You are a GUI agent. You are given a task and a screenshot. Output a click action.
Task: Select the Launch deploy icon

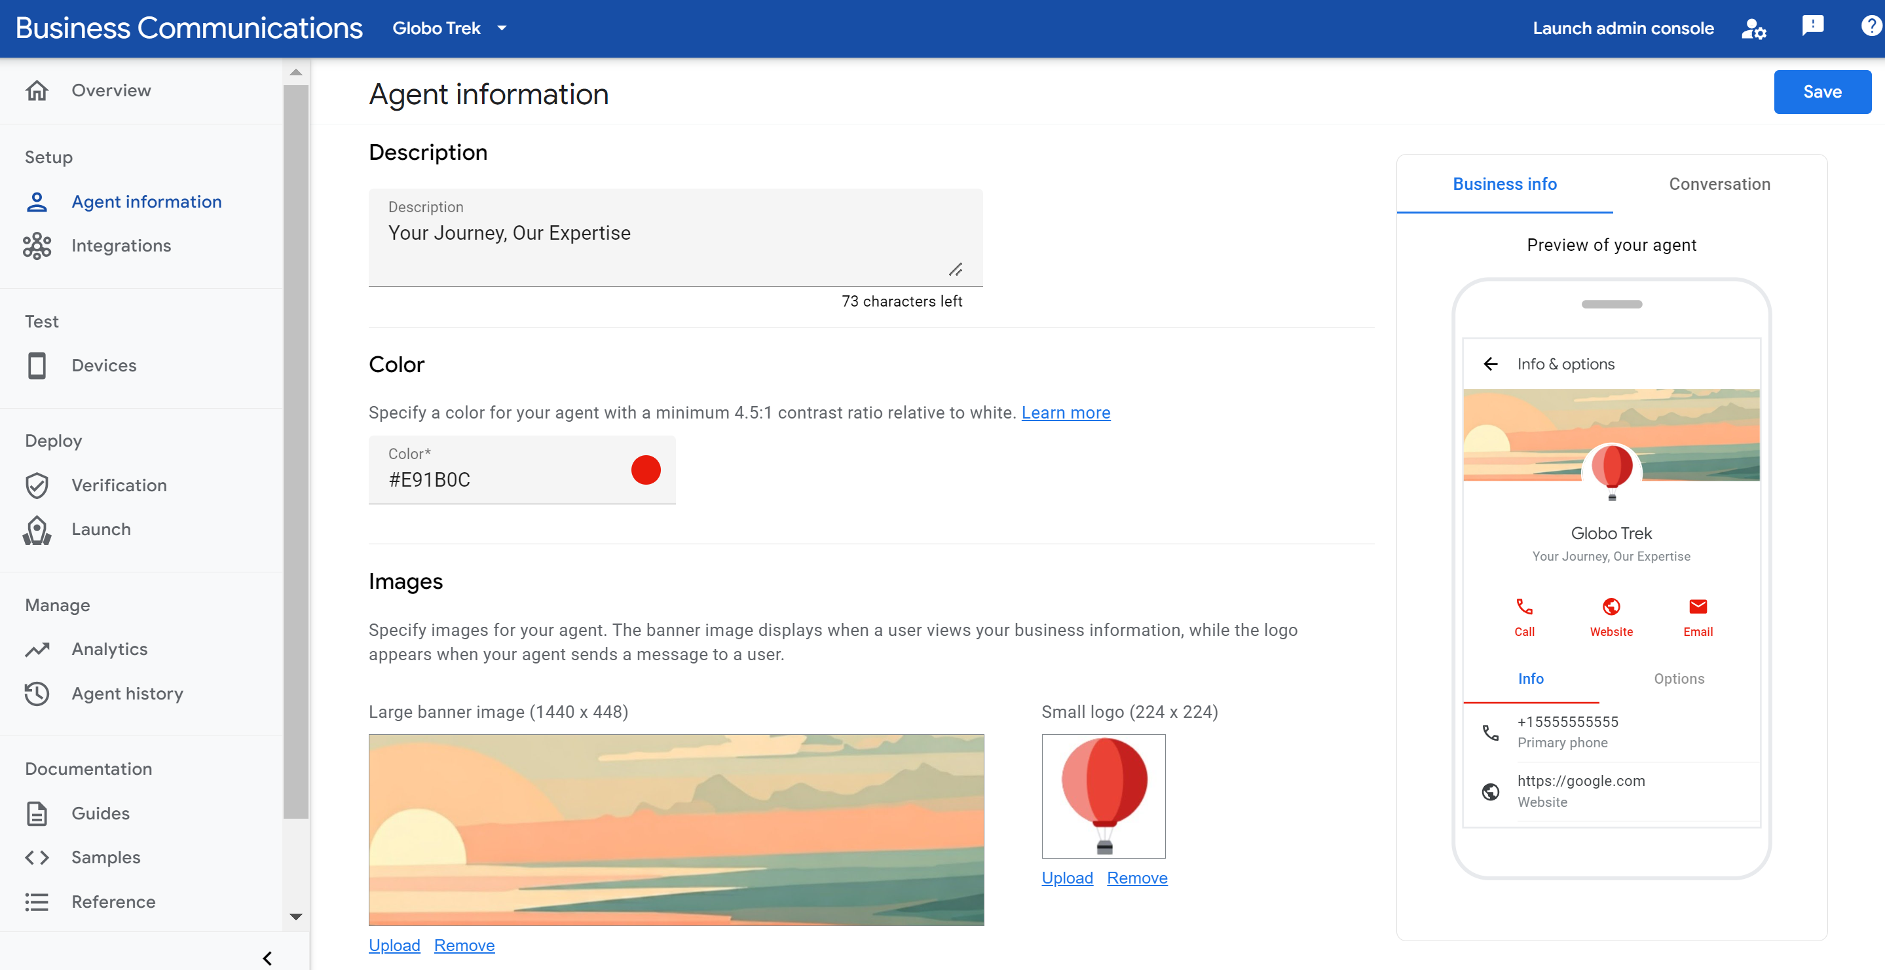click(x=39, y=530)
